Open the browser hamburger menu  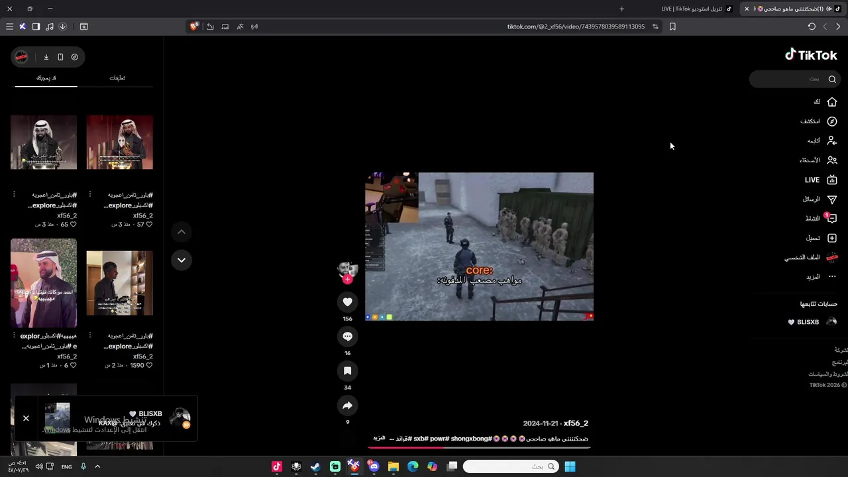[9, 26]
